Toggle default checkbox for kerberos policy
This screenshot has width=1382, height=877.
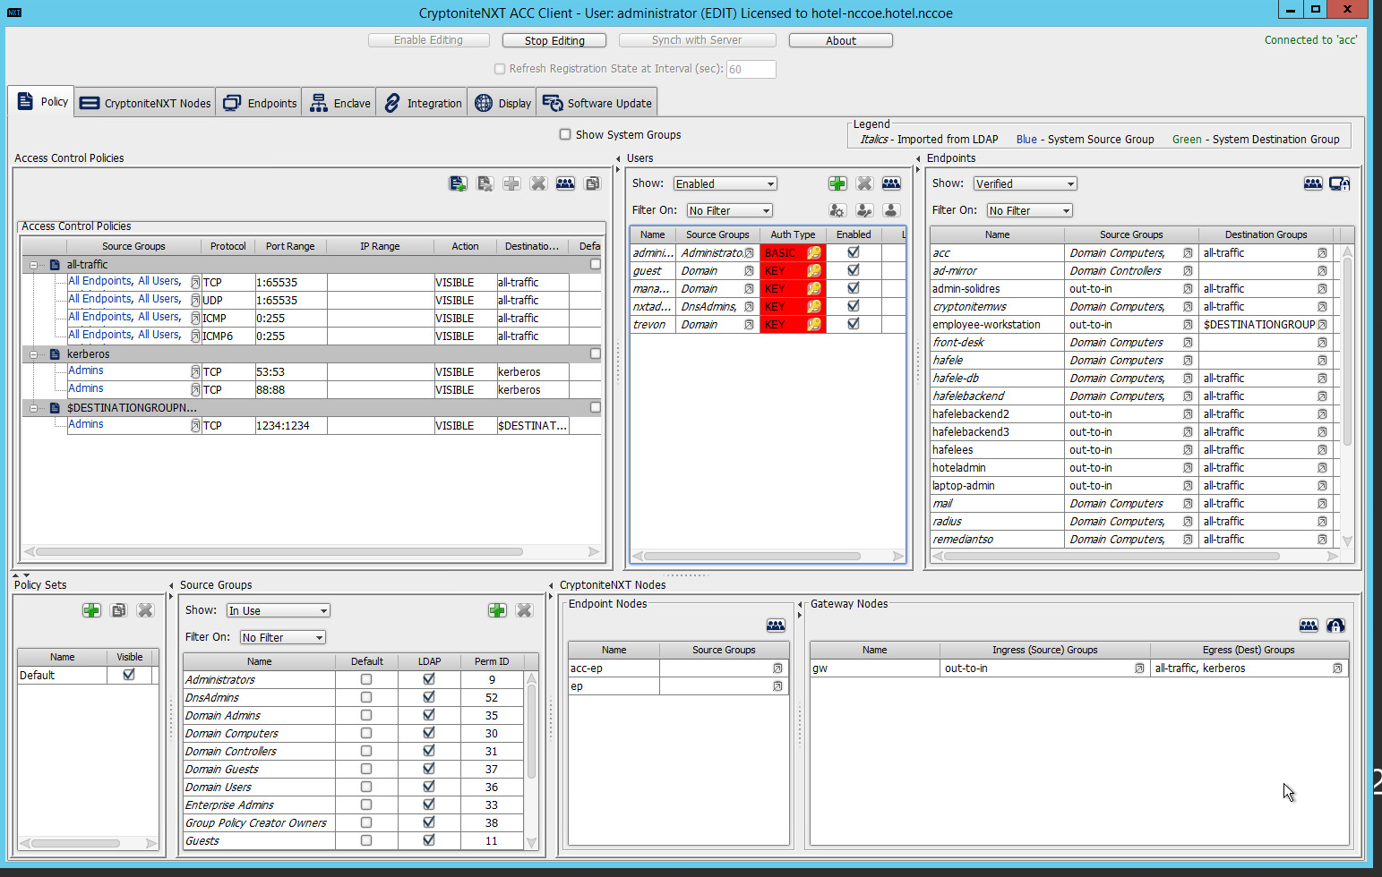pos(595,353)
